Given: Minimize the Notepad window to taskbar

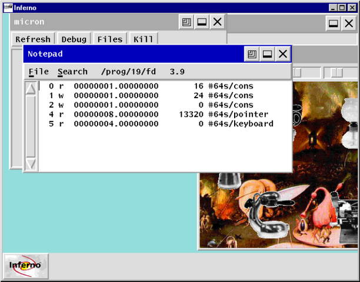Looking at the screenshot, I should (x=267, y=54).
